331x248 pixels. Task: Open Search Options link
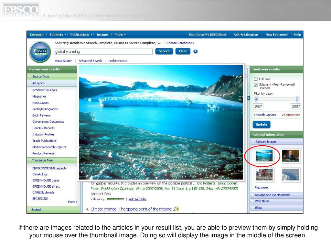click(x=265, y=115)
